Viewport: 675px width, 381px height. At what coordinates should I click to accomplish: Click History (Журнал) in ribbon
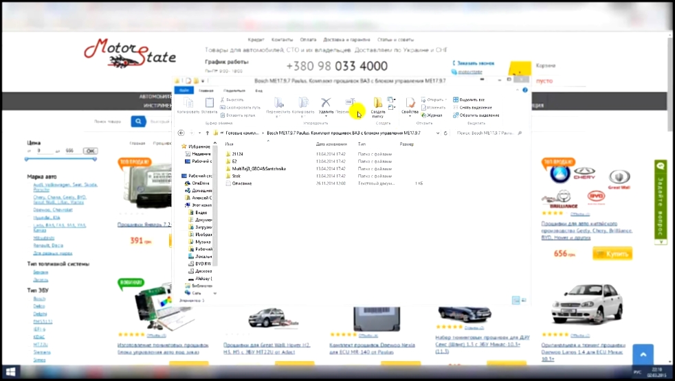tap(432, 115)
